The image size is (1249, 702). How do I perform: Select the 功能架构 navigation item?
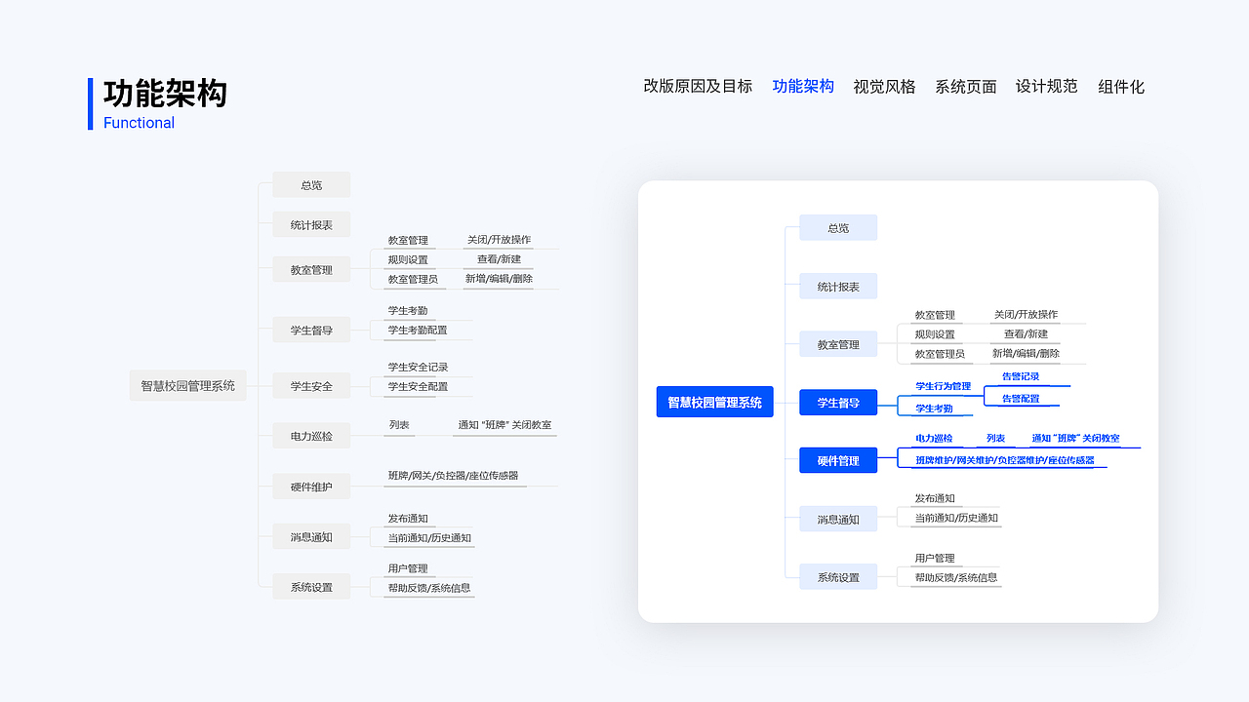click(802, 86)
